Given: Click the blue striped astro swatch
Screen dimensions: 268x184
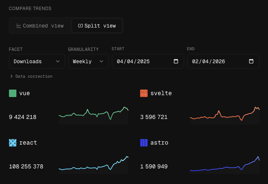Looking at the screenshot, I should tap(144, 143).
